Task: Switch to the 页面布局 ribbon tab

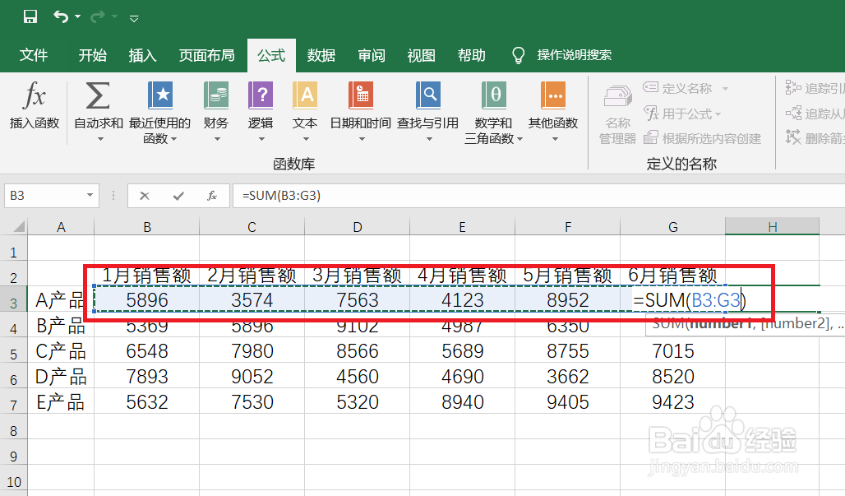Action: click(x=207, y=55)
